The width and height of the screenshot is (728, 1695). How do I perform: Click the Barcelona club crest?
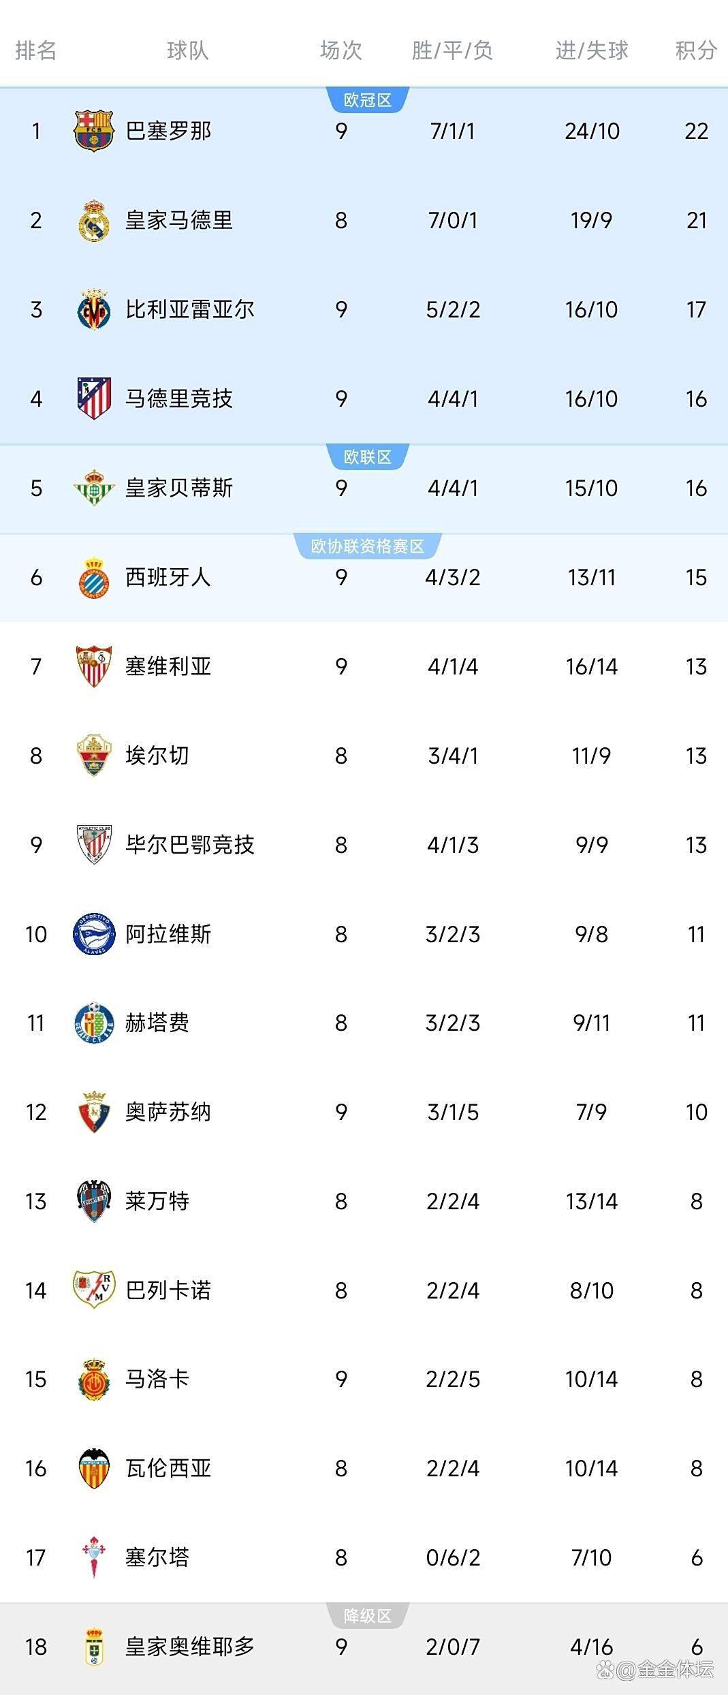pos(93,130)
